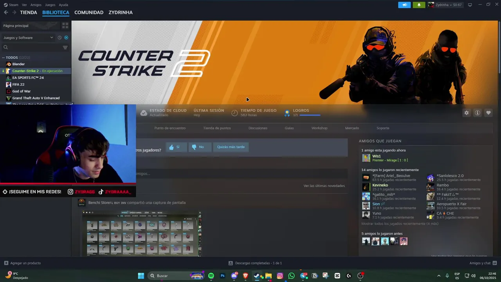Show hidden system tray icons chevron
The height and width of the screenshot is (282, 501).
439,276
